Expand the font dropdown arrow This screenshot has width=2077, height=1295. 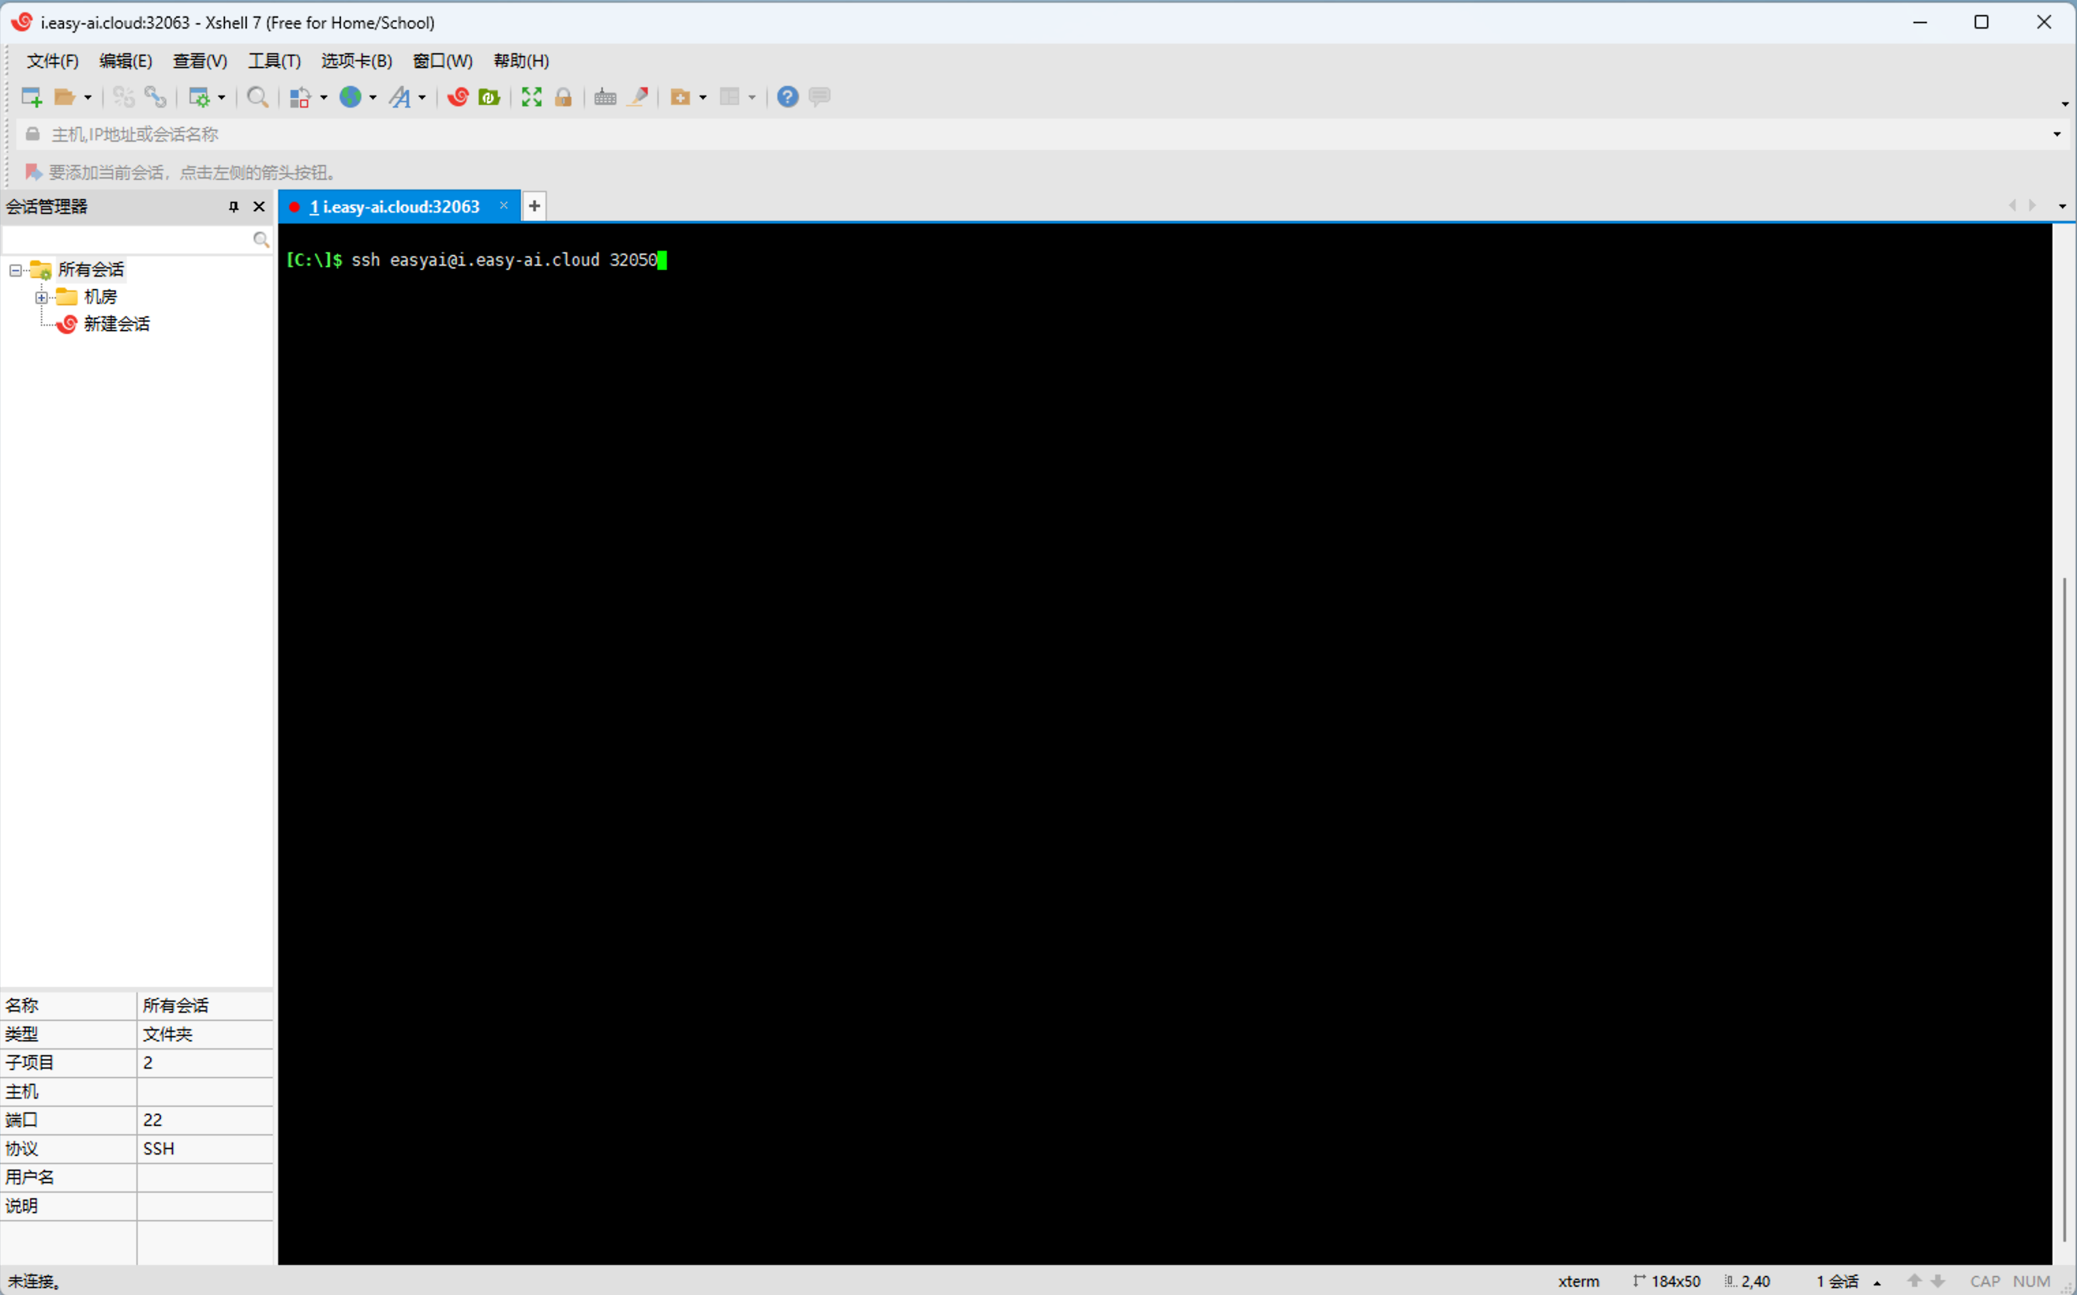pyautogui.click(x=421, y=97)
